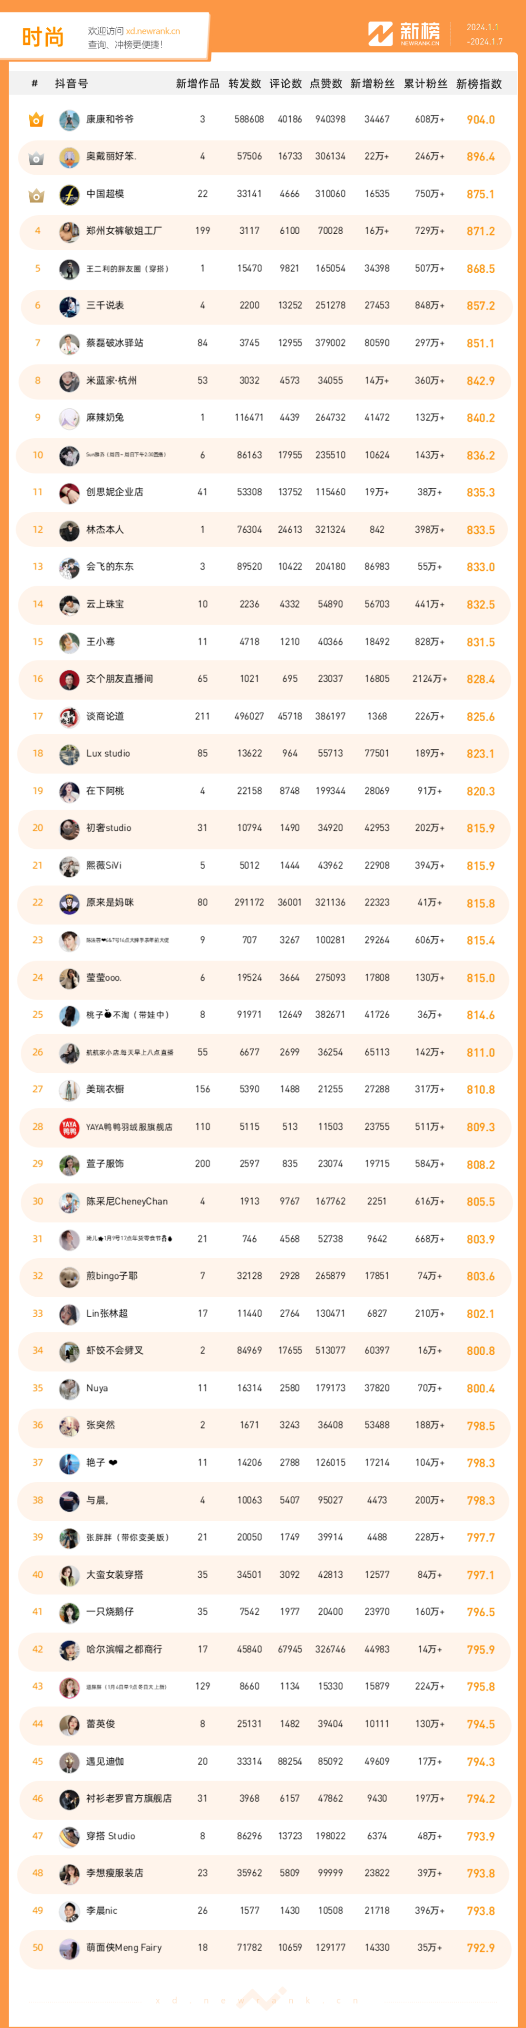Click the 哈尔滨帽之都商行 account name
The image size is (526, 2028).
pyautogui.click(x=123, y=1649)
